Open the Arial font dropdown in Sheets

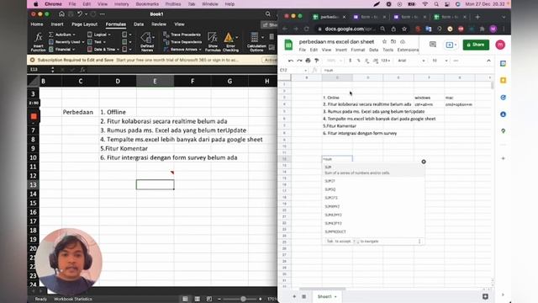411,61
